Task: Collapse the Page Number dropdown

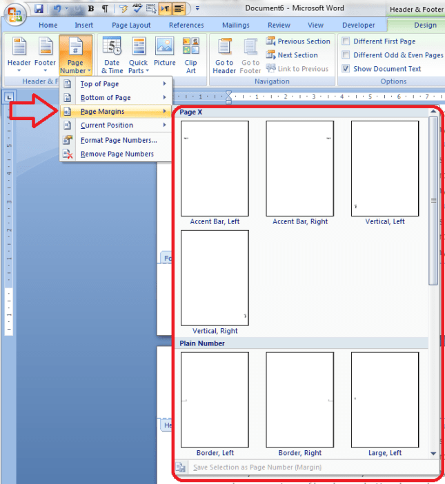Action: click(75, 55)
